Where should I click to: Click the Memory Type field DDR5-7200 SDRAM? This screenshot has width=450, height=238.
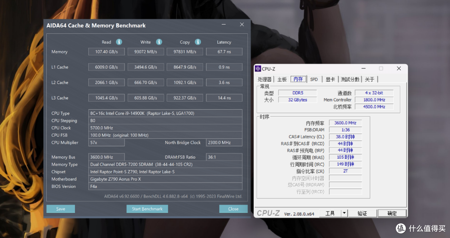[165, 165]
